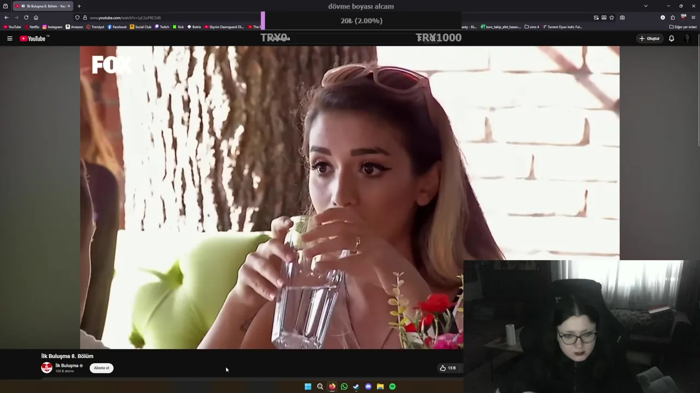700x393 pixels.
Task: Open the browser extensions puzzle icon
Action: [x=673, y=17]
